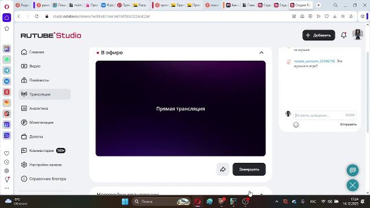Open weather widget in taskbar
Viewport: 370px width, 208px height.
click(x=16, y=202)
